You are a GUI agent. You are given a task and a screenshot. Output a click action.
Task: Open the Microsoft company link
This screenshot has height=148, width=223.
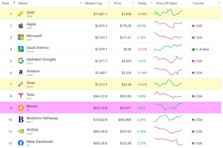[34, 36]
